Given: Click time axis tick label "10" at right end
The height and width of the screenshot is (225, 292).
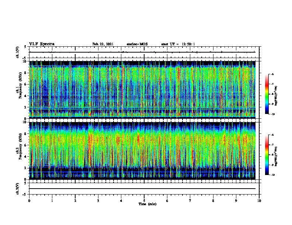Looking at the screenshot, I should [259, 201].
